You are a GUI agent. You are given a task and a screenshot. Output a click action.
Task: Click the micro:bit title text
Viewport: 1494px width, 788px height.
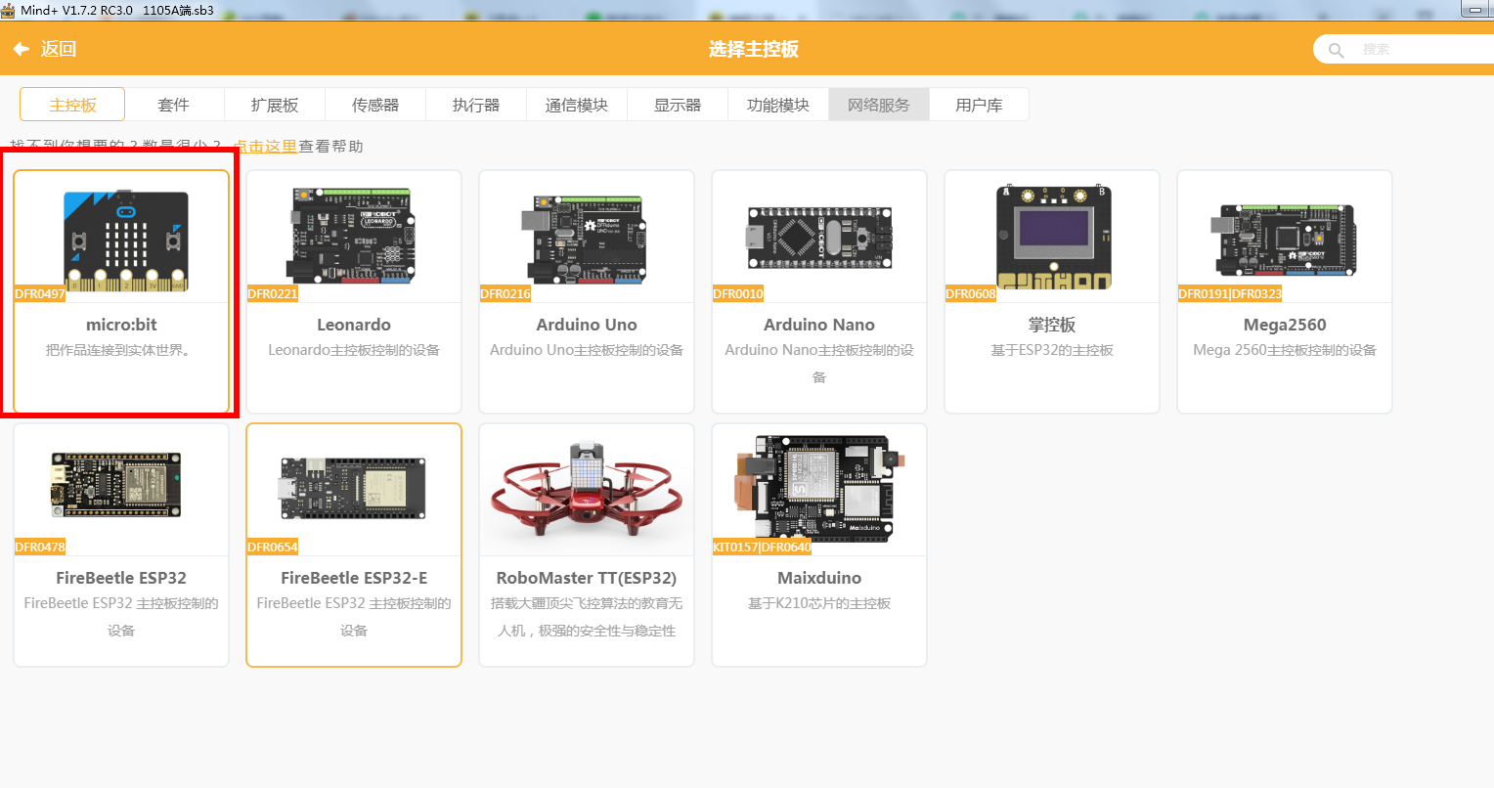click(x=121, y=325)
